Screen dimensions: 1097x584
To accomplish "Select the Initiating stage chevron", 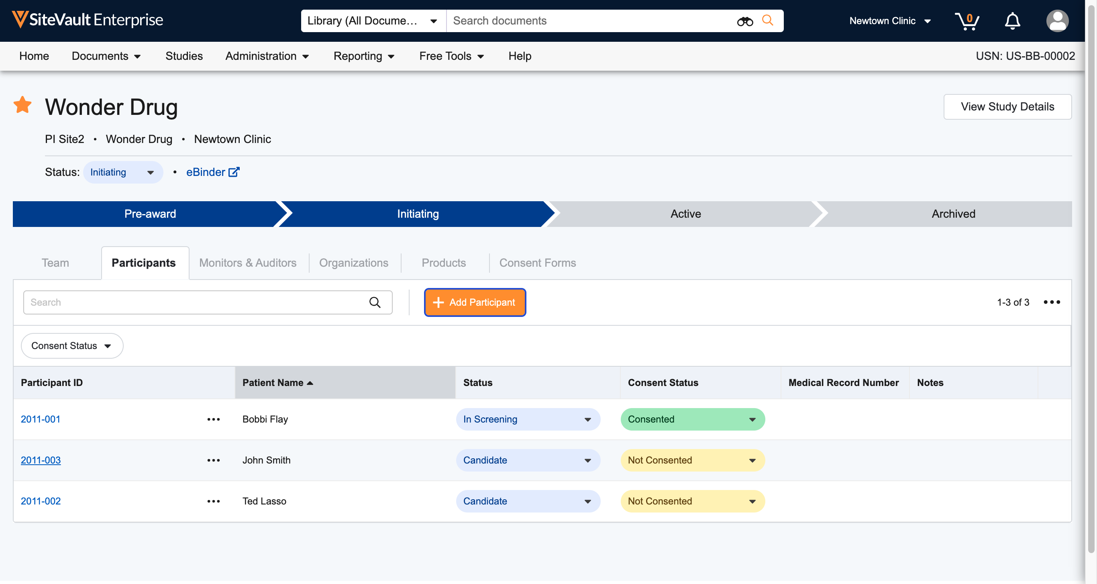I will tap(418, 214).
